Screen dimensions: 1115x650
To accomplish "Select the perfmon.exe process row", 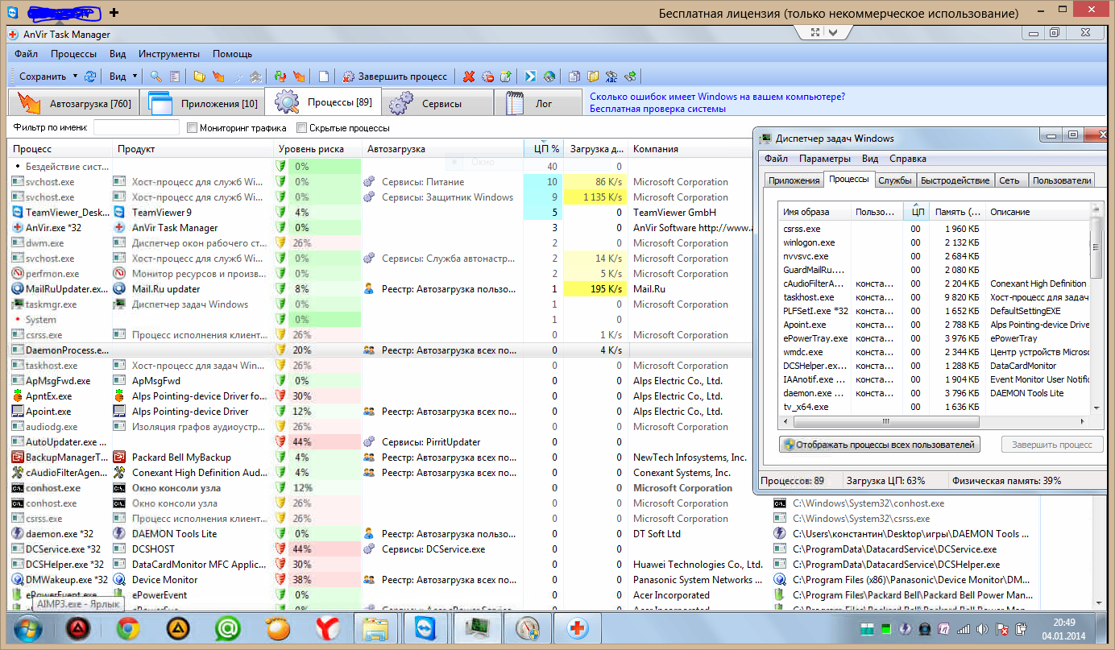I will 382,274.
